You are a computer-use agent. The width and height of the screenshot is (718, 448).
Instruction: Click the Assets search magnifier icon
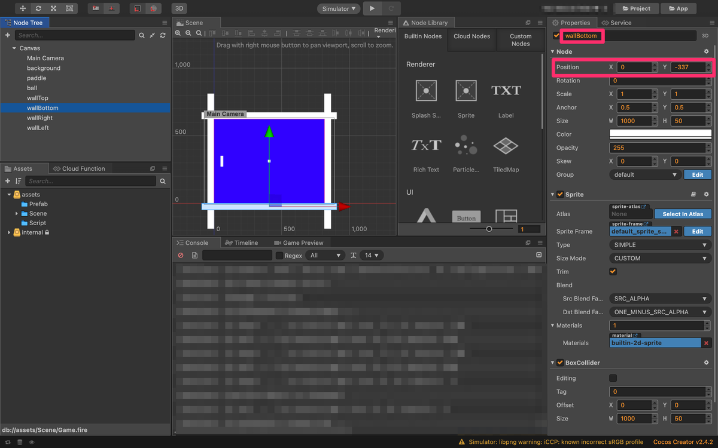[x=163, y=181]
